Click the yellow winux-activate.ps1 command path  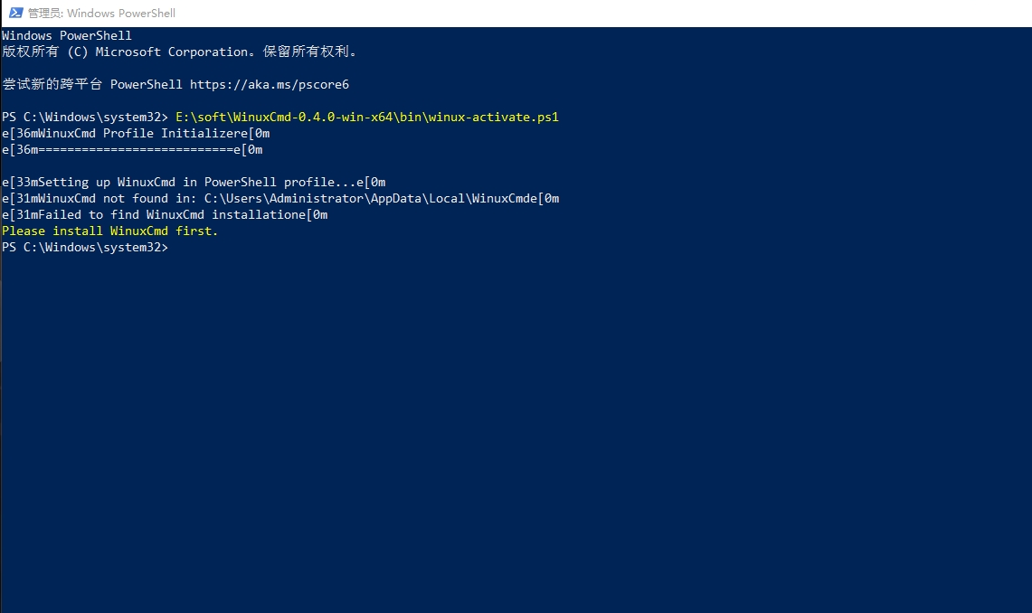click(x=366, y=117)
